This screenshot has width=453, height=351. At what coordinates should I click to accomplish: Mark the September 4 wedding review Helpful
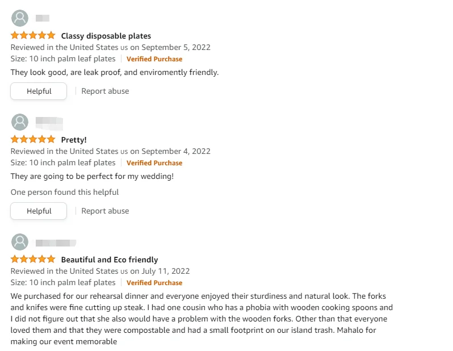click(39, 211)
